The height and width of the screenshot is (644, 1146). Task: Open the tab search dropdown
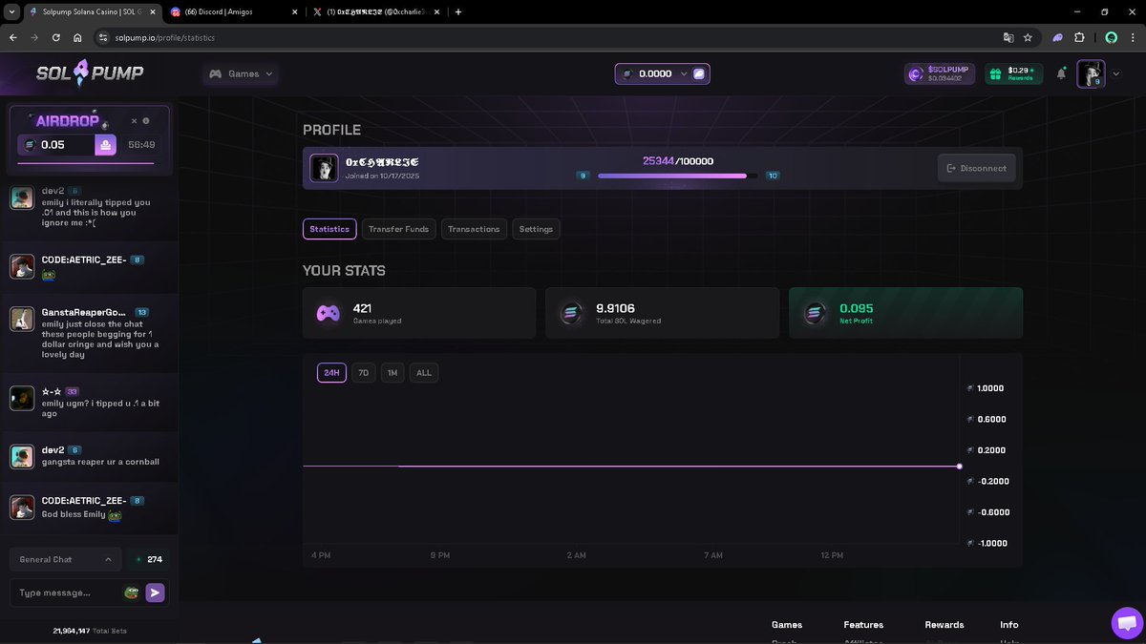pyautogui.click(x=11, y=11)
